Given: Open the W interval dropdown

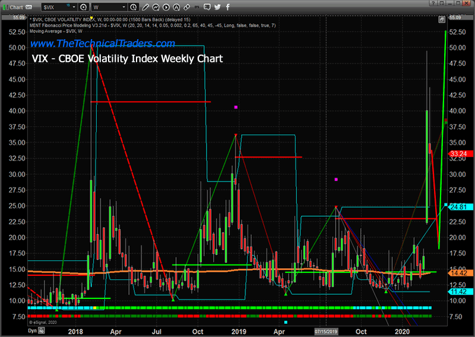Looking at the screenshot, I should tap(123, 7).
